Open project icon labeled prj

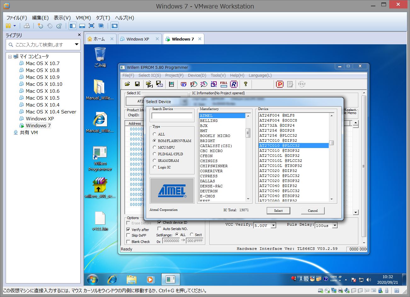coord(149,84)
